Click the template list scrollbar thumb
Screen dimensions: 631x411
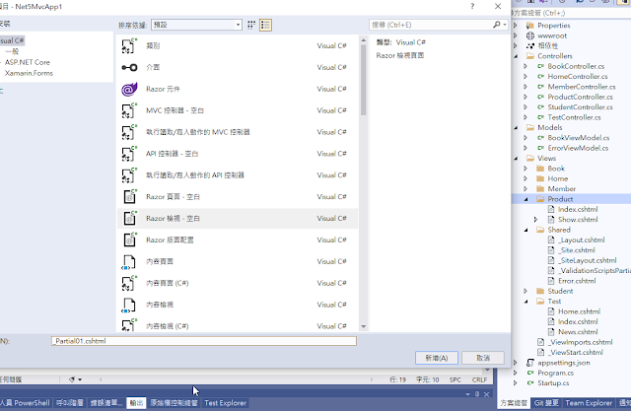point(364,80)
